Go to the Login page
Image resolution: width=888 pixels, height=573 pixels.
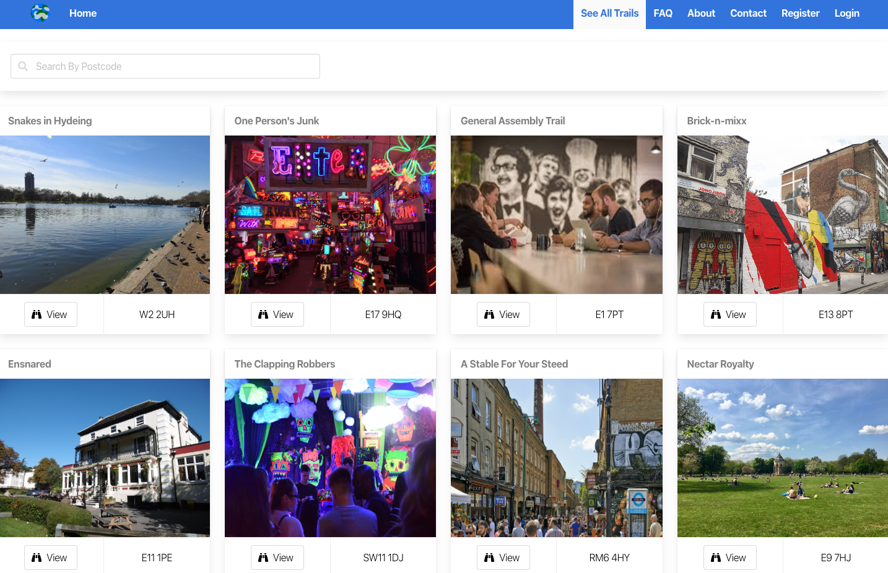click(847, 13)
